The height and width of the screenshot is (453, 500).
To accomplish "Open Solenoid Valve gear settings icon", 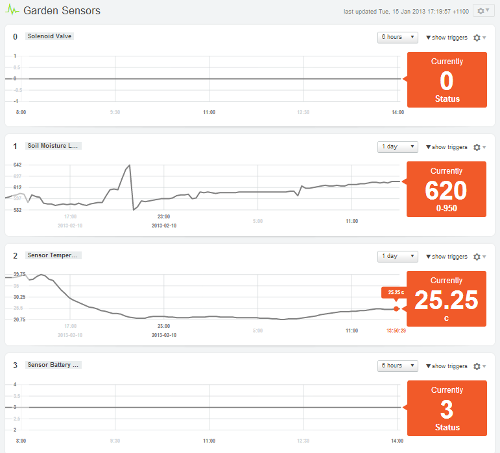I will pyautogui.click(x=479, y=38).
